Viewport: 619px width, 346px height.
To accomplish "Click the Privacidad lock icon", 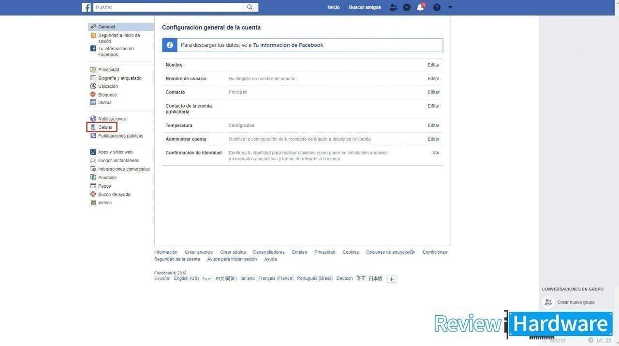I will tap(93, 69).
